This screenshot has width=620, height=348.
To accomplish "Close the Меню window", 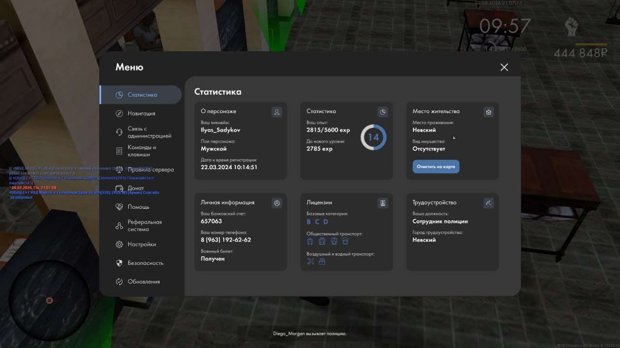I will (x=504, y=67).
